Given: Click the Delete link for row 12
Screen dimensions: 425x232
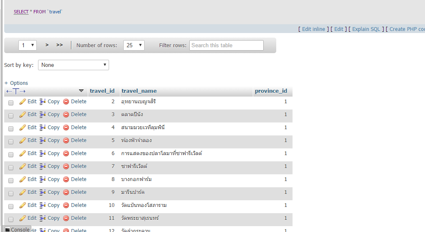Looking at the screenshot, I should [79, 230].
